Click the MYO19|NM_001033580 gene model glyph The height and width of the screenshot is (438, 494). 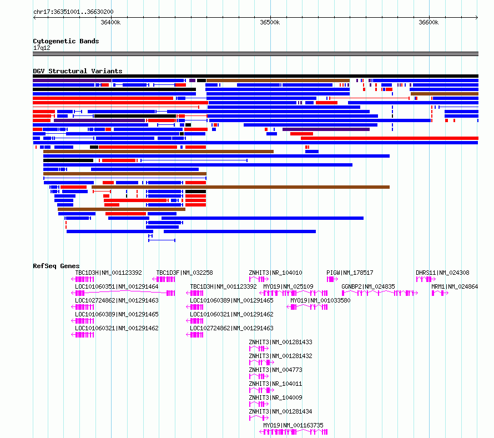307,307
